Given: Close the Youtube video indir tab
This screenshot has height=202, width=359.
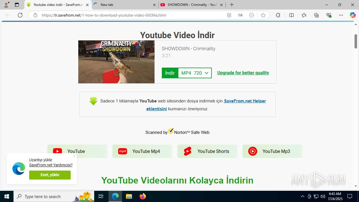Looking at the screenshot, I should pos(88,5).
